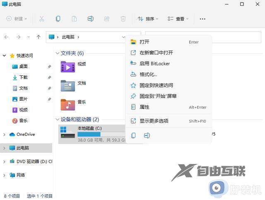Click Copy icon at context menu bottom

133,135
